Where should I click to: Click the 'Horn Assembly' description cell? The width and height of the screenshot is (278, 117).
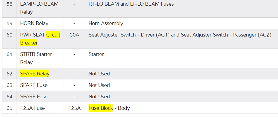coord(106,23)
